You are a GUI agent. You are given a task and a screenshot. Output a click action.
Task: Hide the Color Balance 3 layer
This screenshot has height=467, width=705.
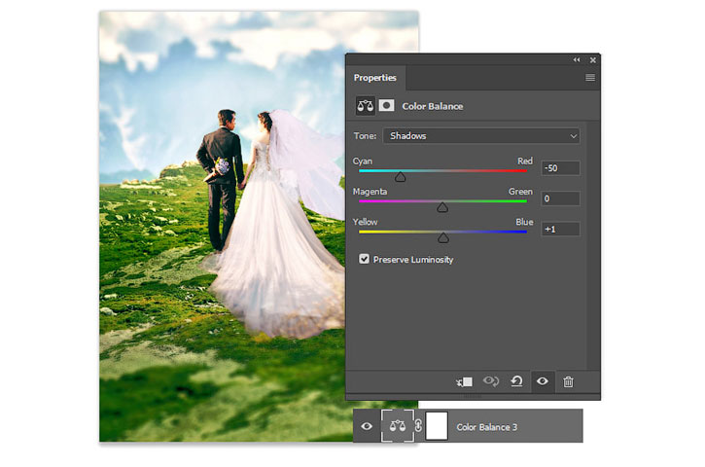[367, 426]
